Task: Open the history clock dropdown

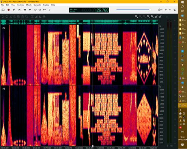Action: pyautogui.click(x=160, y=10)
